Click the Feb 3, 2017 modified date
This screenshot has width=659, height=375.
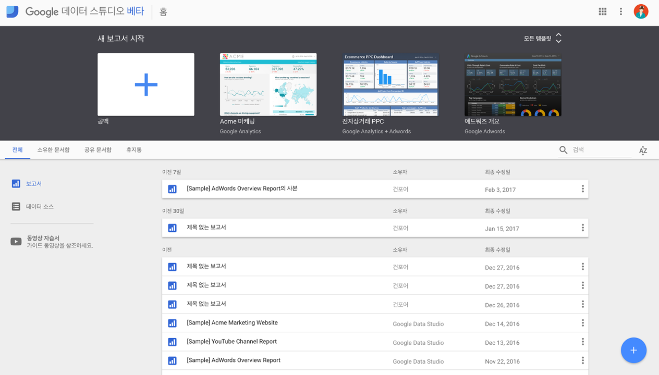click(x=501, y=190)
